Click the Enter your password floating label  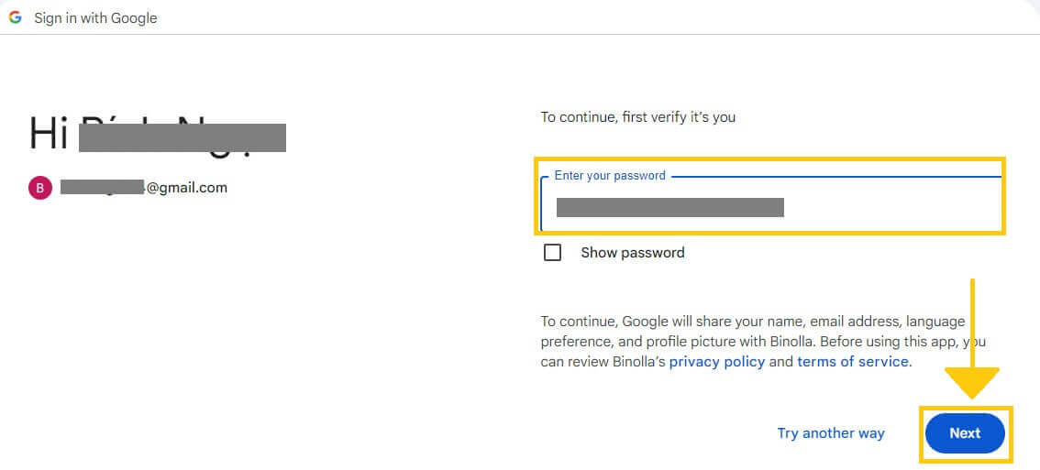pos(610,175)
